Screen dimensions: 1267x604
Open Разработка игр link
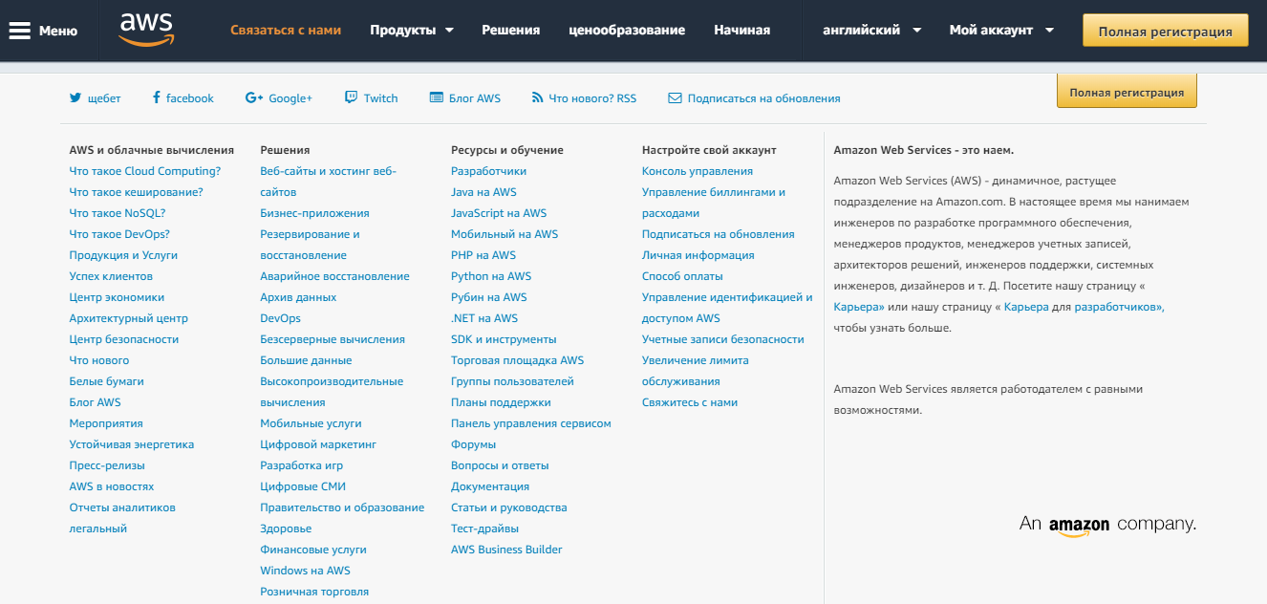(301, 465)
